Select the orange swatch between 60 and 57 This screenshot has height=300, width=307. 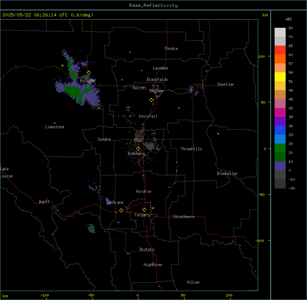[280, 59]
